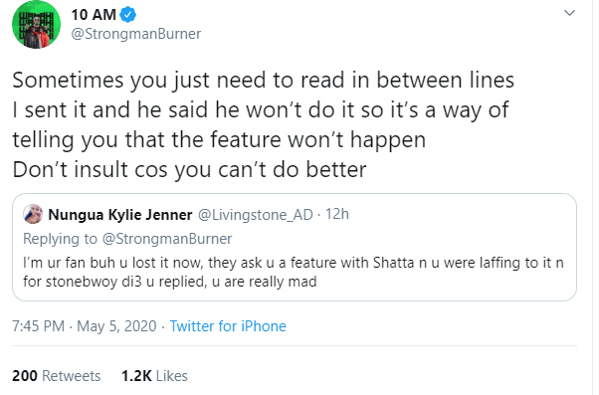Click the 7:45 PM May 5, 2020 timestamp
Image resolution: width=599 pixels, height=395 pixels.
(x=85, y=326)
